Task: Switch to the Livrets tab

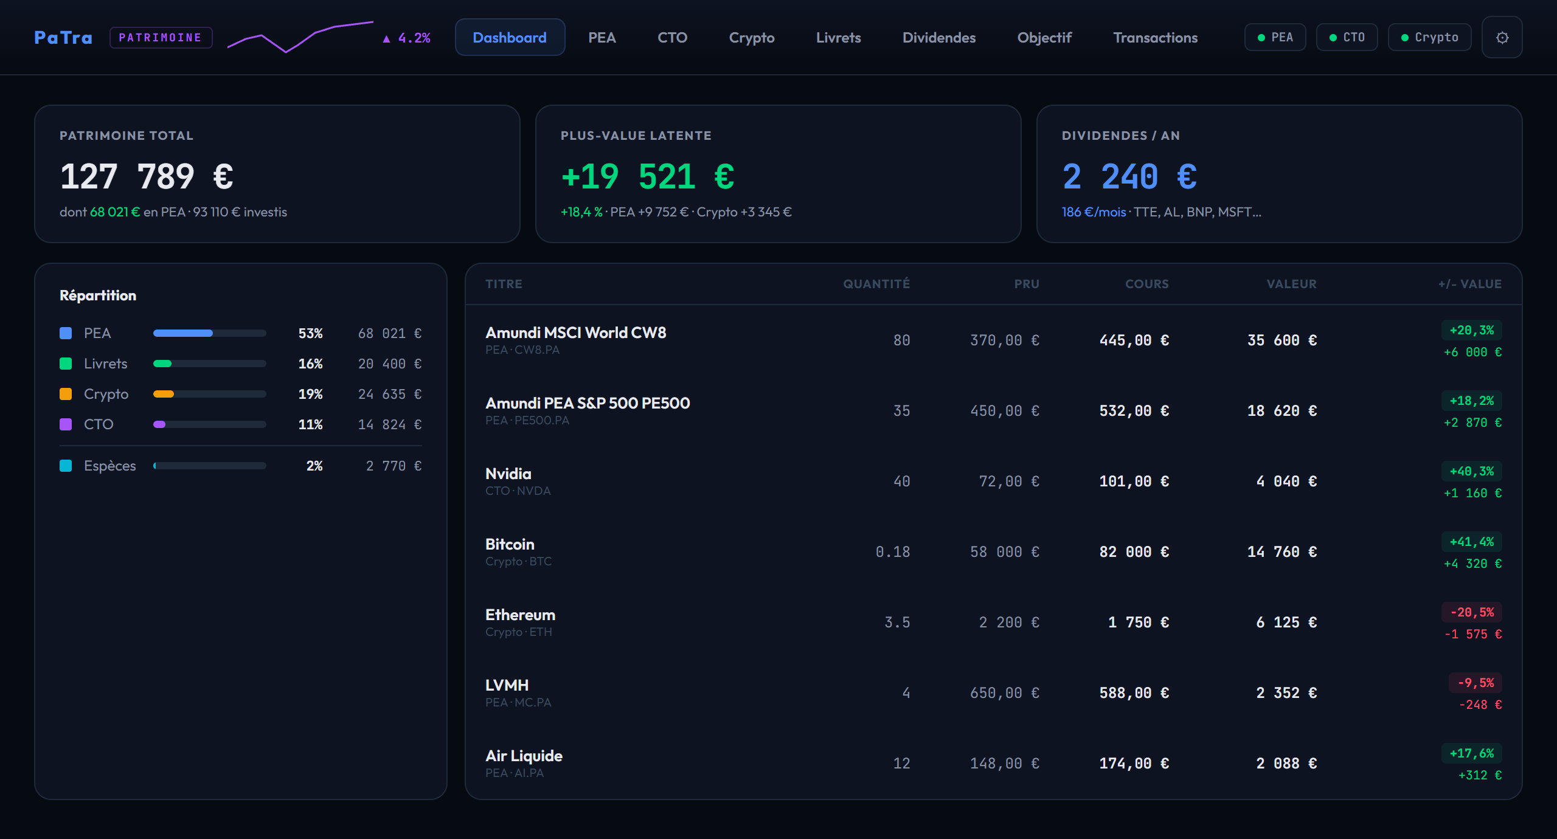Action: [838, 37]
